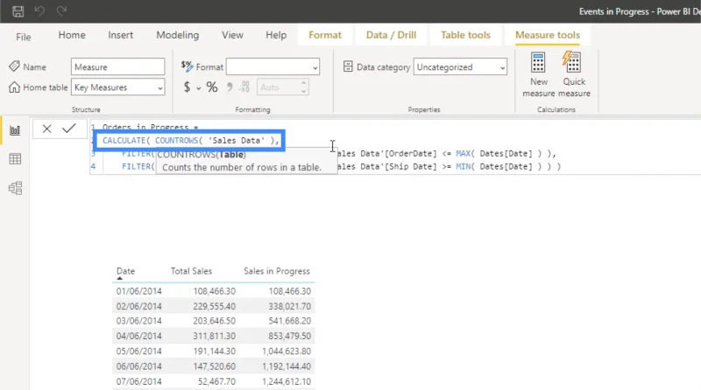Expand the currency symbol dropdown arrow
Image resolution: width=701 pixels, height=390 pixels.
point(199,88)
